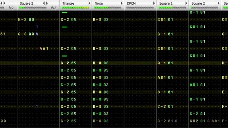Select Noise B-# 03 beside Square 1 A#1 01
The image size is (228, 128).
(100, 78)
